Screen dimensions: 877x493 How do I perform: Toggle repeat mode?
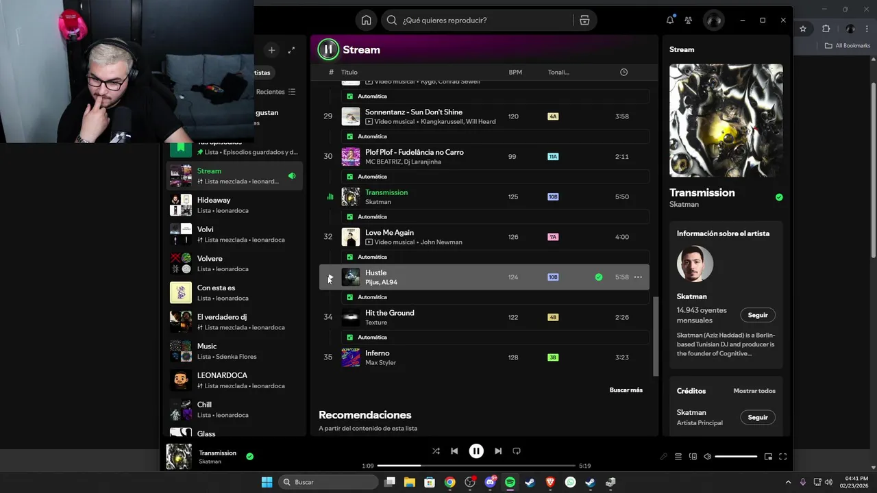tap(517, 451)
